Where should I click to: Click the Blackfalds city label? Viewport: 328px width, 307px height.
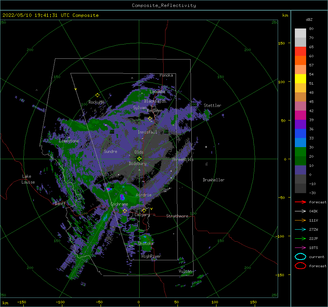155,101
